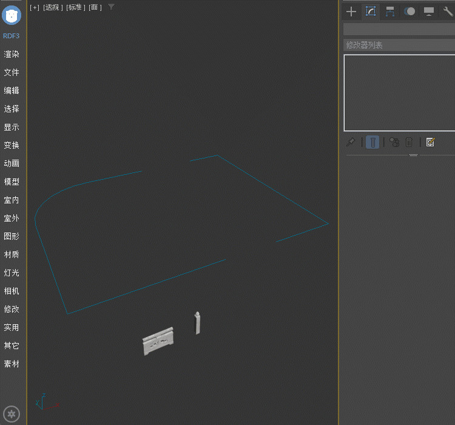The height and width of the screenshot is (425, 455).
Task: Open the Create command panel tab
Action: [351, 12]
